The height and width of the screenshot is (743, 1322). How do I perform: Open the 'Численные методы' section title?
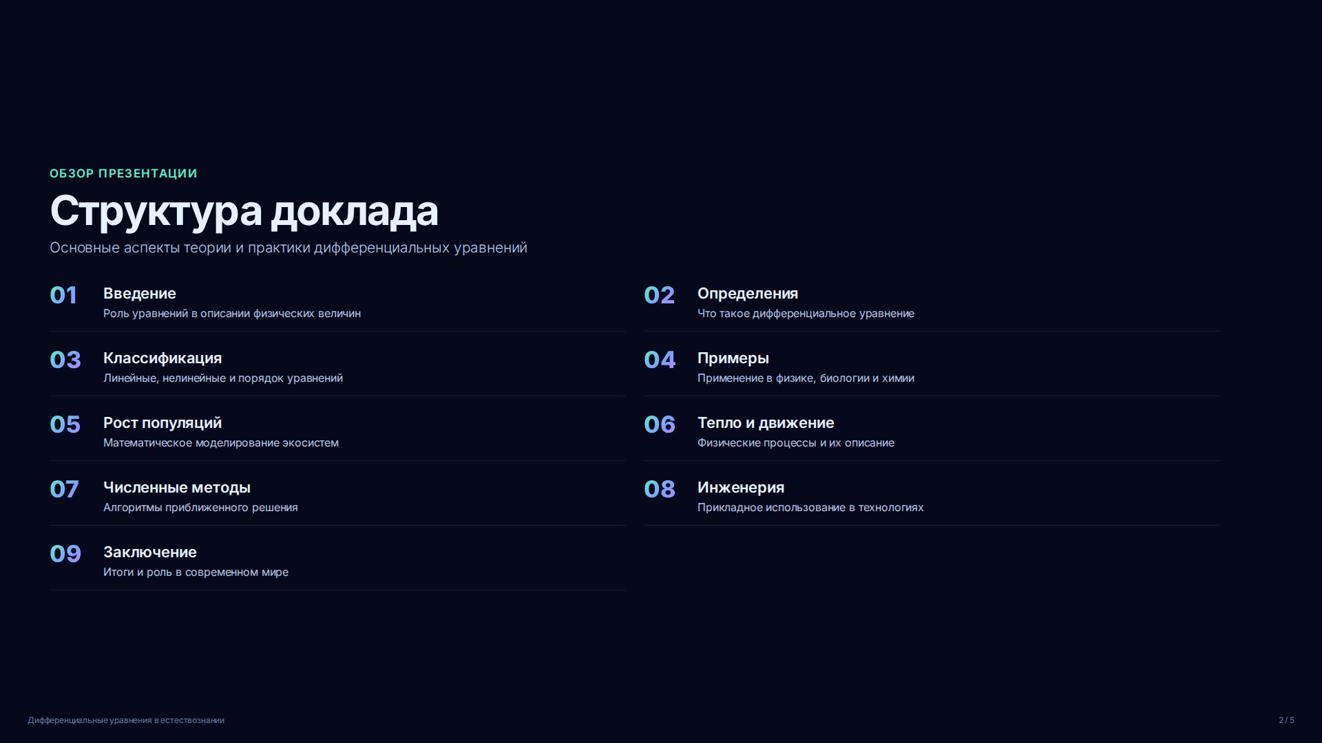tap(177, 488)
